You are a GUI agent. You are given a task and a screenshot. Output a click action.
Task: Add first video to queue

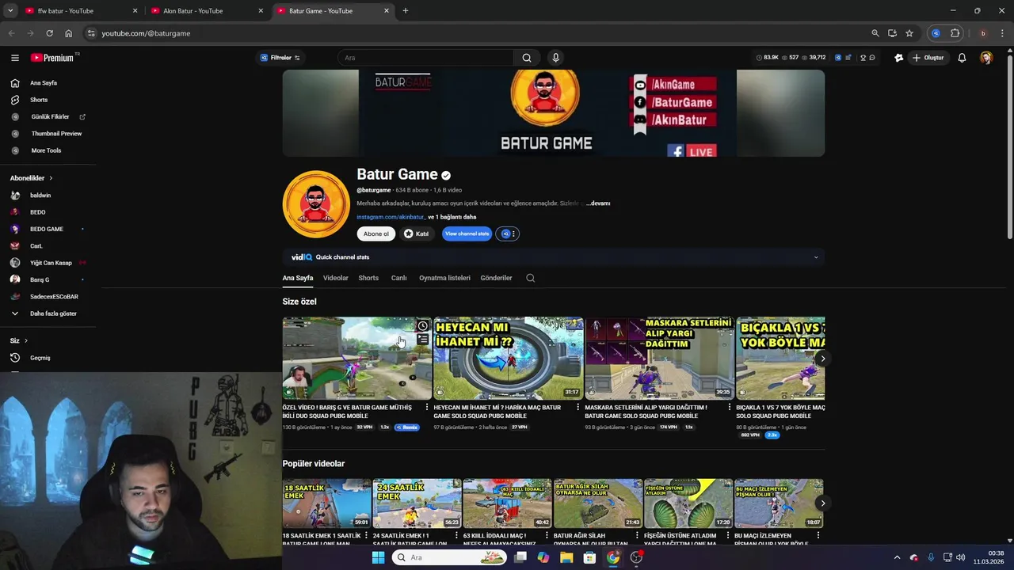click(x=423, y=340)
